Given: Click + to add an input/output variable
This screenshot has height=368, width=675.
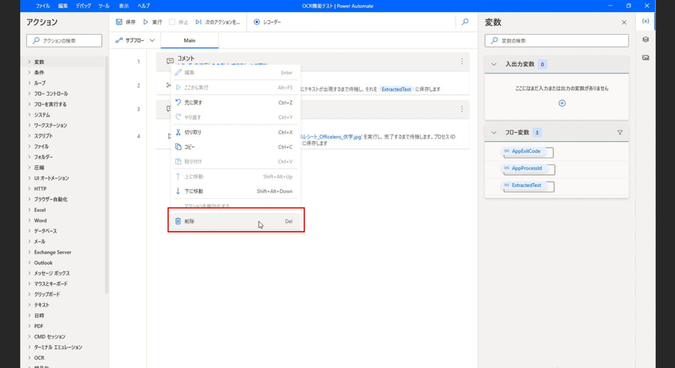Looking at the screenshot, I should 562,103.
